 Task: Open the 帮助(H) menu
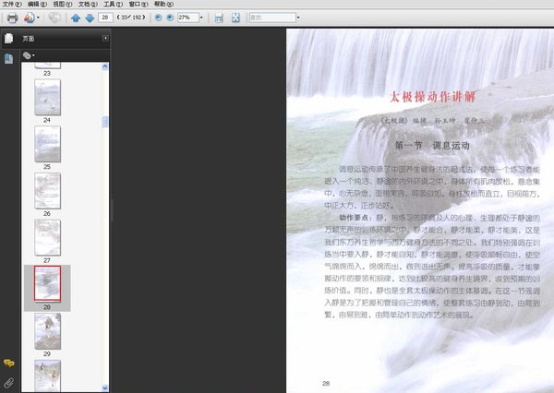click(163, 4)
